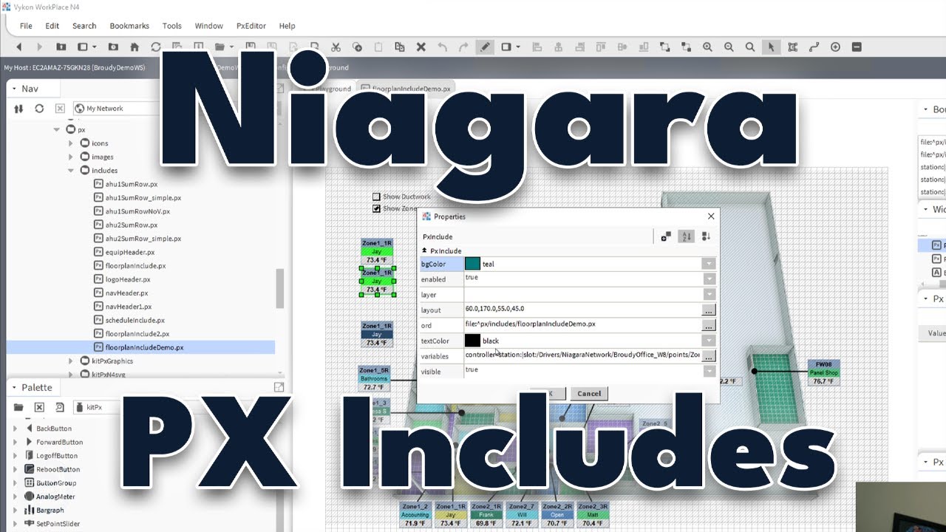Open the visible property dropdown
This screenshot has height=532, width=946.
[709, 371]
